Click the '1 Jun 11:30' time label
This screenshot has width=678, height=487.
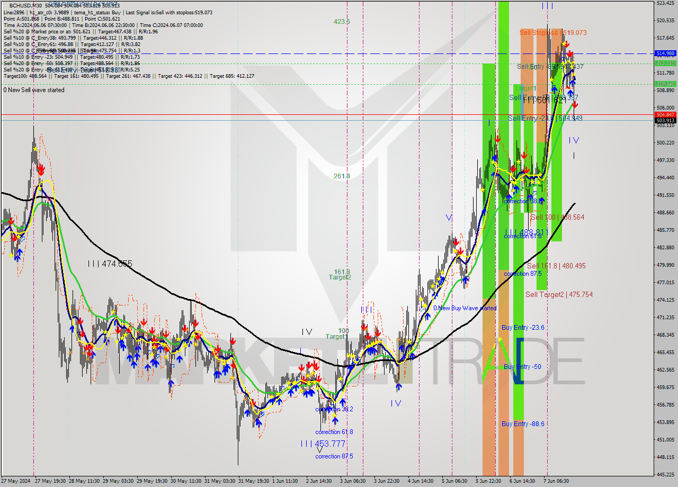tap(285, 481)
